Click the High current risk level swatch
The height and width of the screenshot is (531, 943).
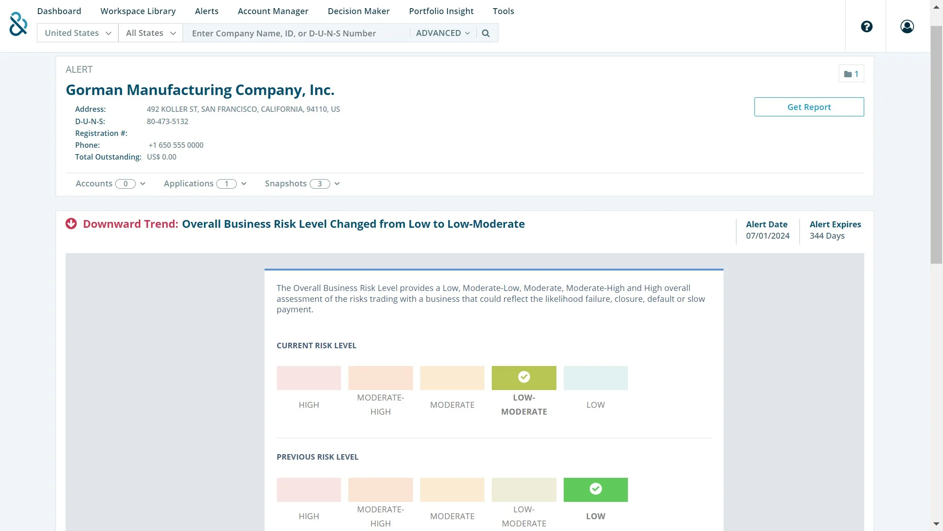[308, 378]
